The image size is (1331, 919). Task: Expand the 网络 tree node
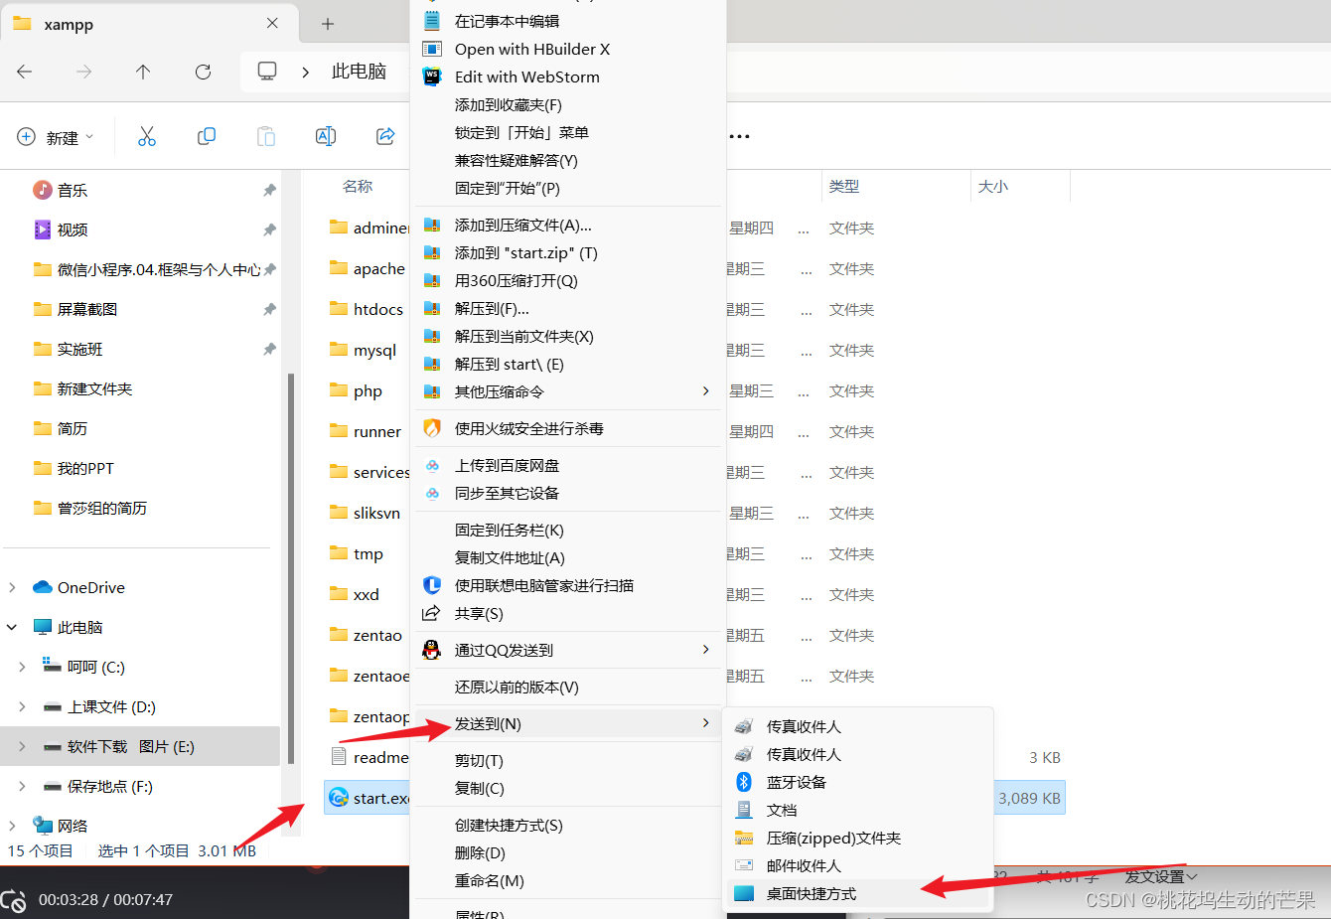(x=12, y=826)
